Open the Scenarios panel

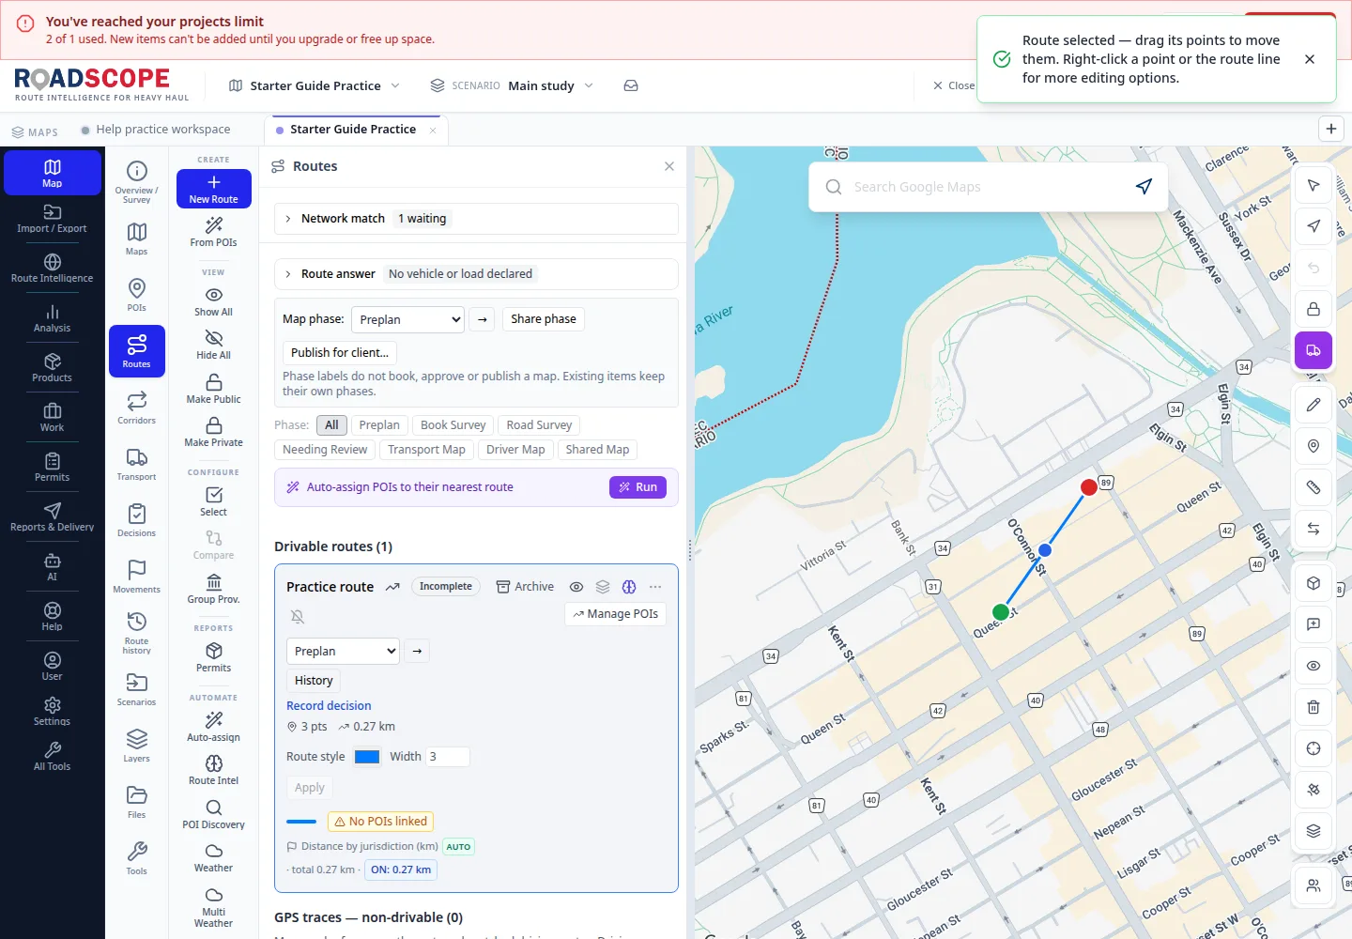pos(137,689)
